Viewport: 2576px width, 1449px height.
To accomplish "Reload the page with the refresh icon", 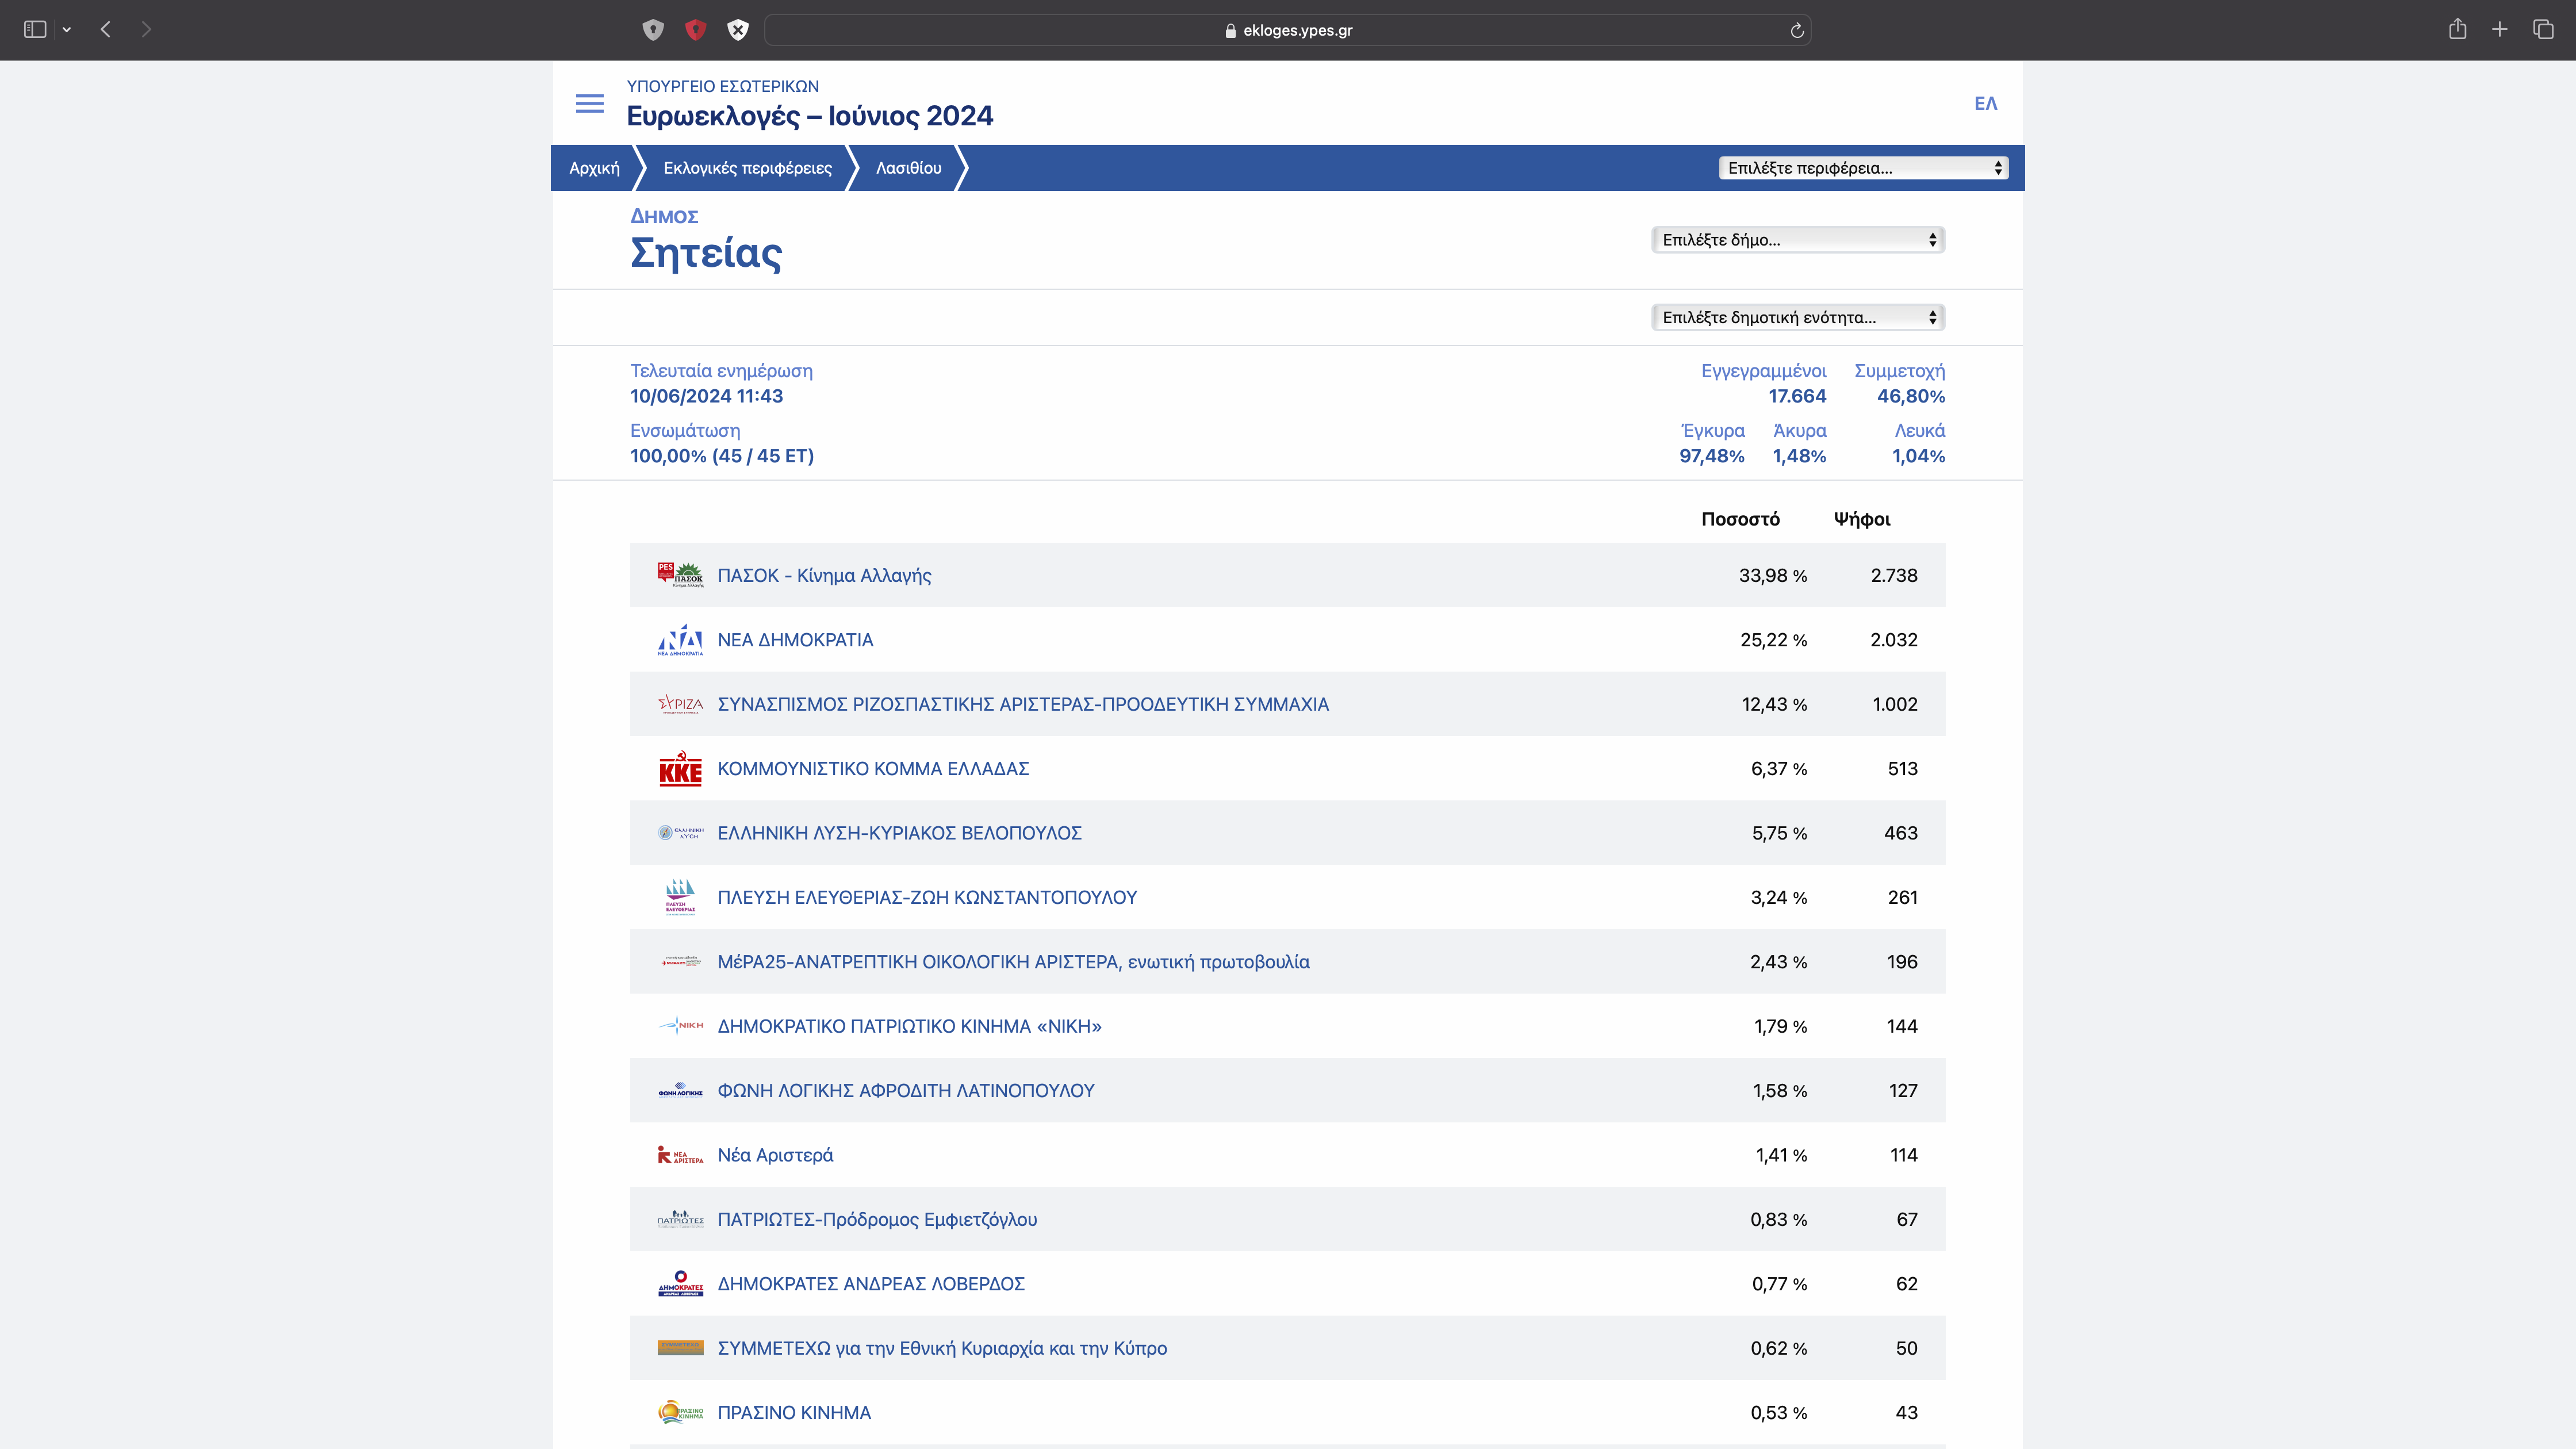I will coord(1796,30).
